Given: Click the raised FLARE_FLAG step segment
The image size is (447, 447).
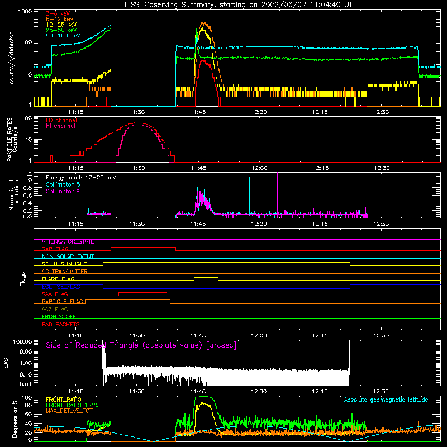Looking at the screenshot, I should [206, 277].
